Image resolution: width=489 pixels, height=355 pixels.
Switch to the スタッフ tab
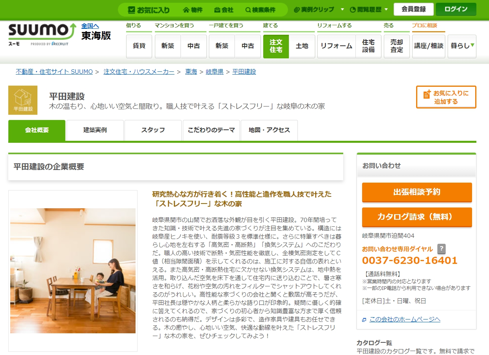pos(153,130)
